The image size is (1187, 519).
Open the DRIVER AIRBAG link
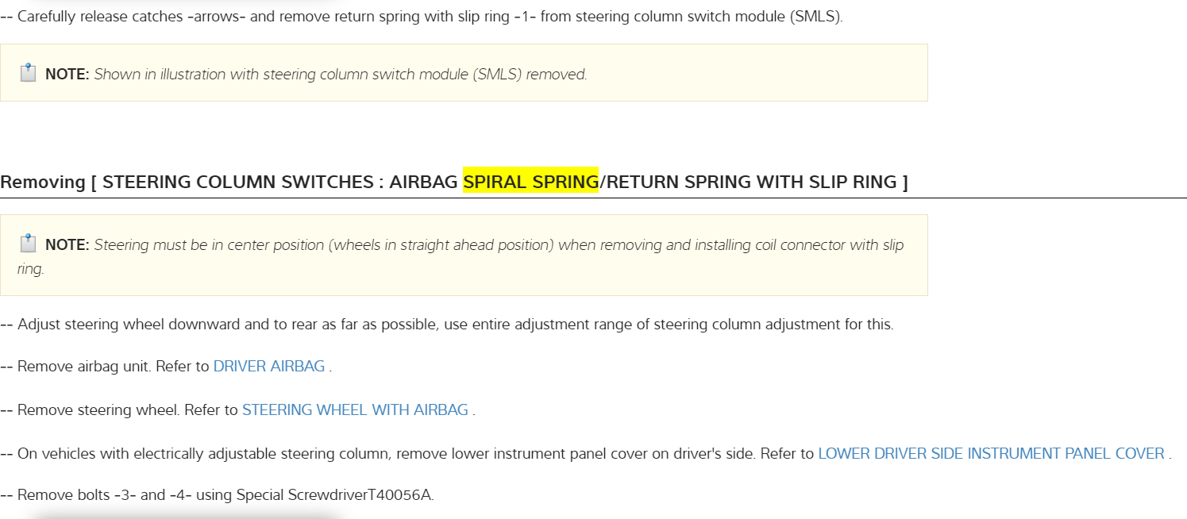pos(269,367)
